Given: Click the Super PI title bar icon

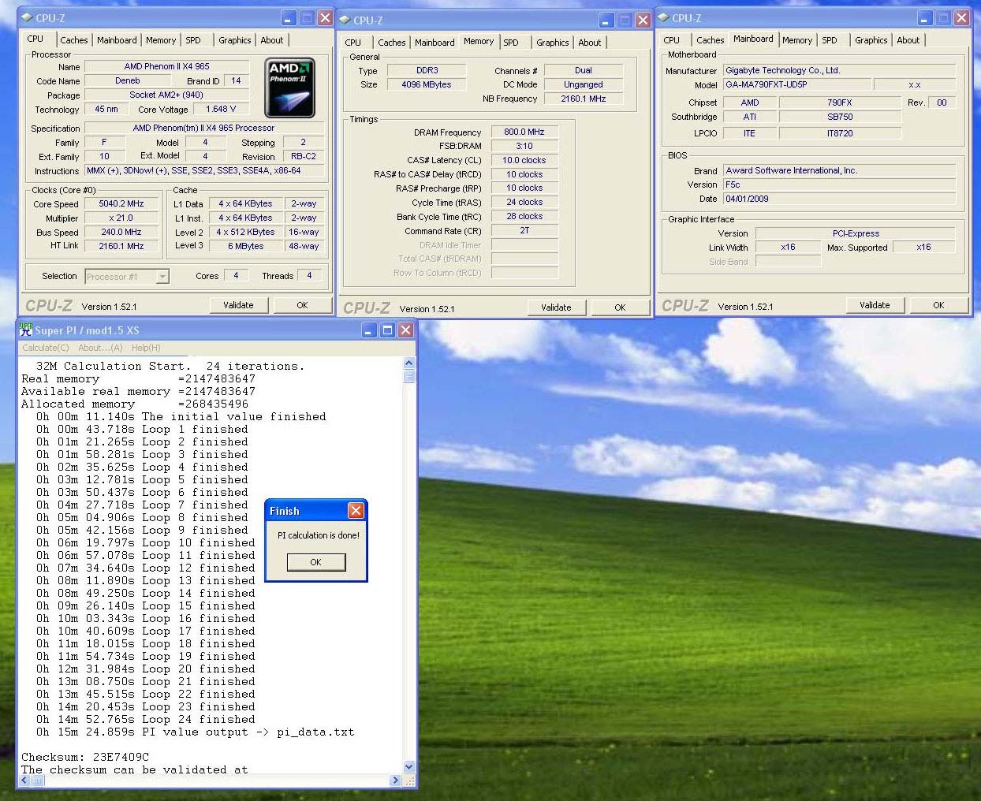Looking at the screenshot, I should (x=26, y=330).
